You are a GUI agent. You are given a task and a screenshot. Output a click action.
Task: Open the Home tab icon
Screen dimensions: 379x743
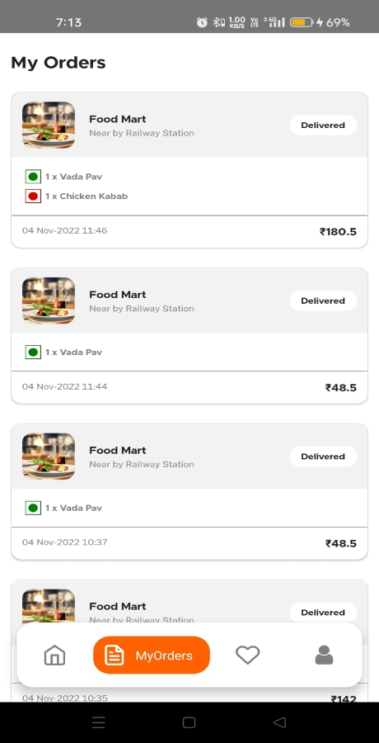tap(54, 655)
